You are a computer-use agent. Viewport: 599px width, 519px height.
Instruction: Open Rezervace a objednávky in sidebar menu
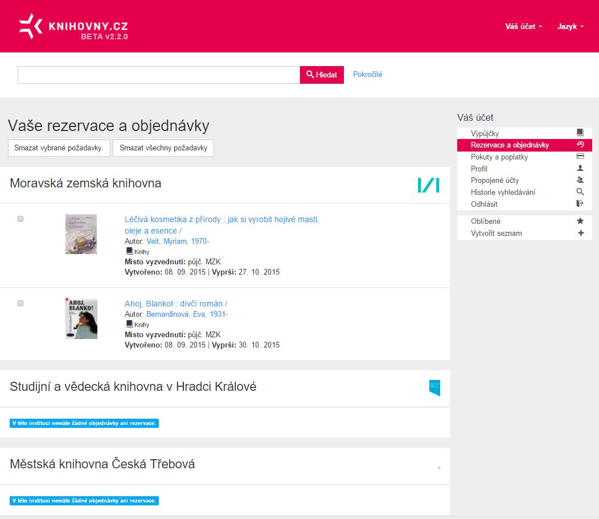tap(510, 145)
